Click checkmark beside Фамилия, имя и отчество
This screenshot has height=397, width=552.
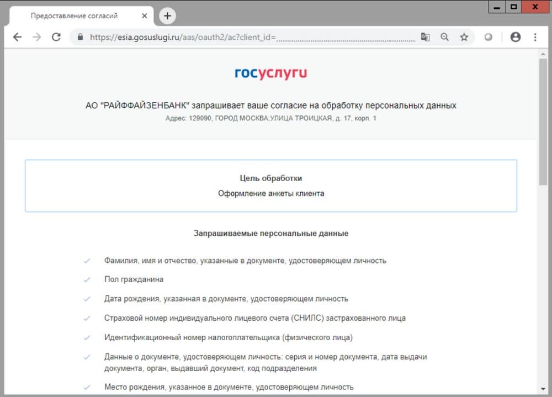[87, 261]
